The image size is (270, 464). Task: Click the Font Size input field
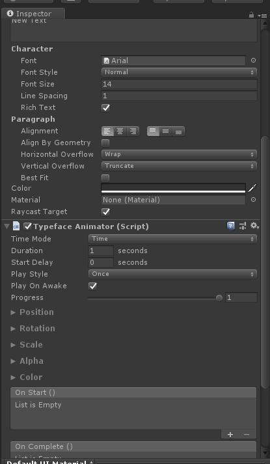point(179,84)
